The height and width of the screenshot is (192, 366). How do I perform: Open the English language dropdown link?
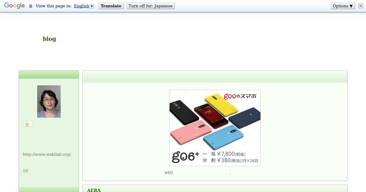(81, 6)
